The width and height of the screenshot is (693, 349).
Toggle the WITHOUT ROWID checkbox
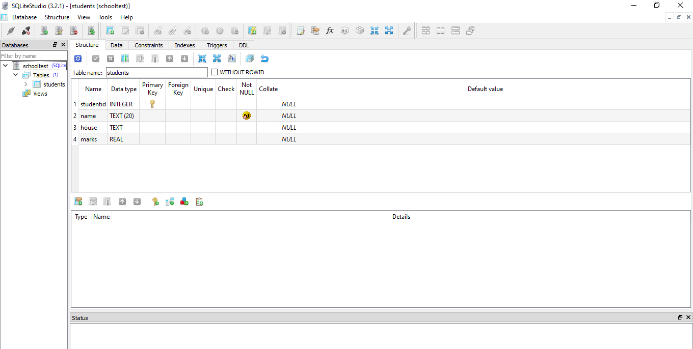(214, 72)
